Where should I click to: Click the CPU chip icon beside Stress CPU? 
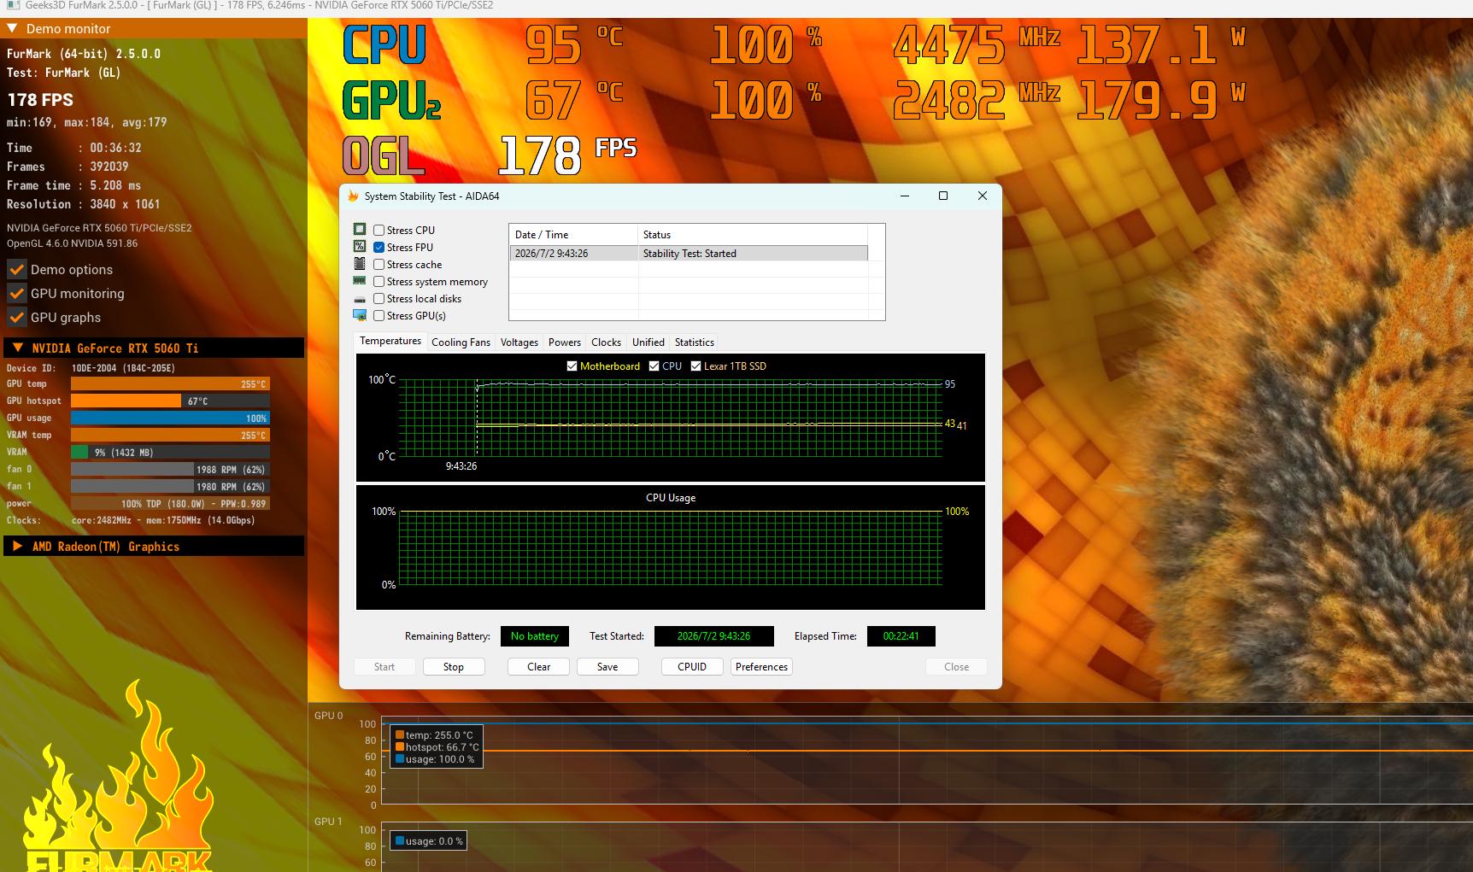pos(360,230)
